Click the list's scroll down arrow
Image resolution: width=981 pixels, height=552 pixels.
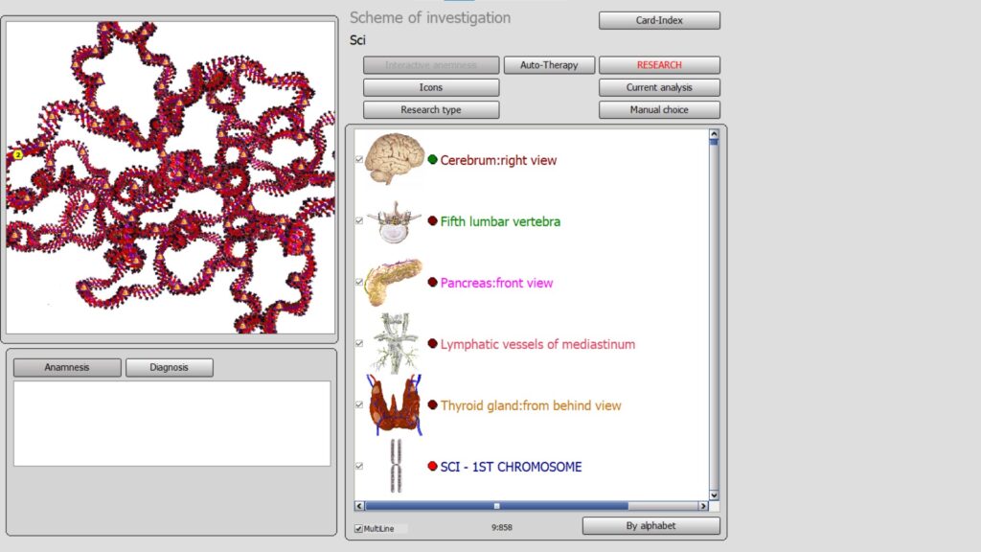(x=714, y=493)
